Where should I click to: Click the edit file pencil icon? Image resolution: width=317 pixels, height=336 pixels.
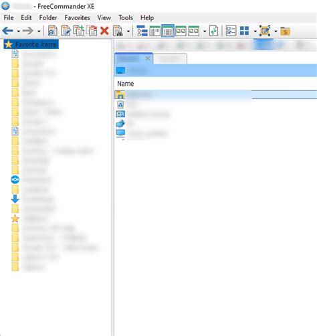[x=66, y=31]
